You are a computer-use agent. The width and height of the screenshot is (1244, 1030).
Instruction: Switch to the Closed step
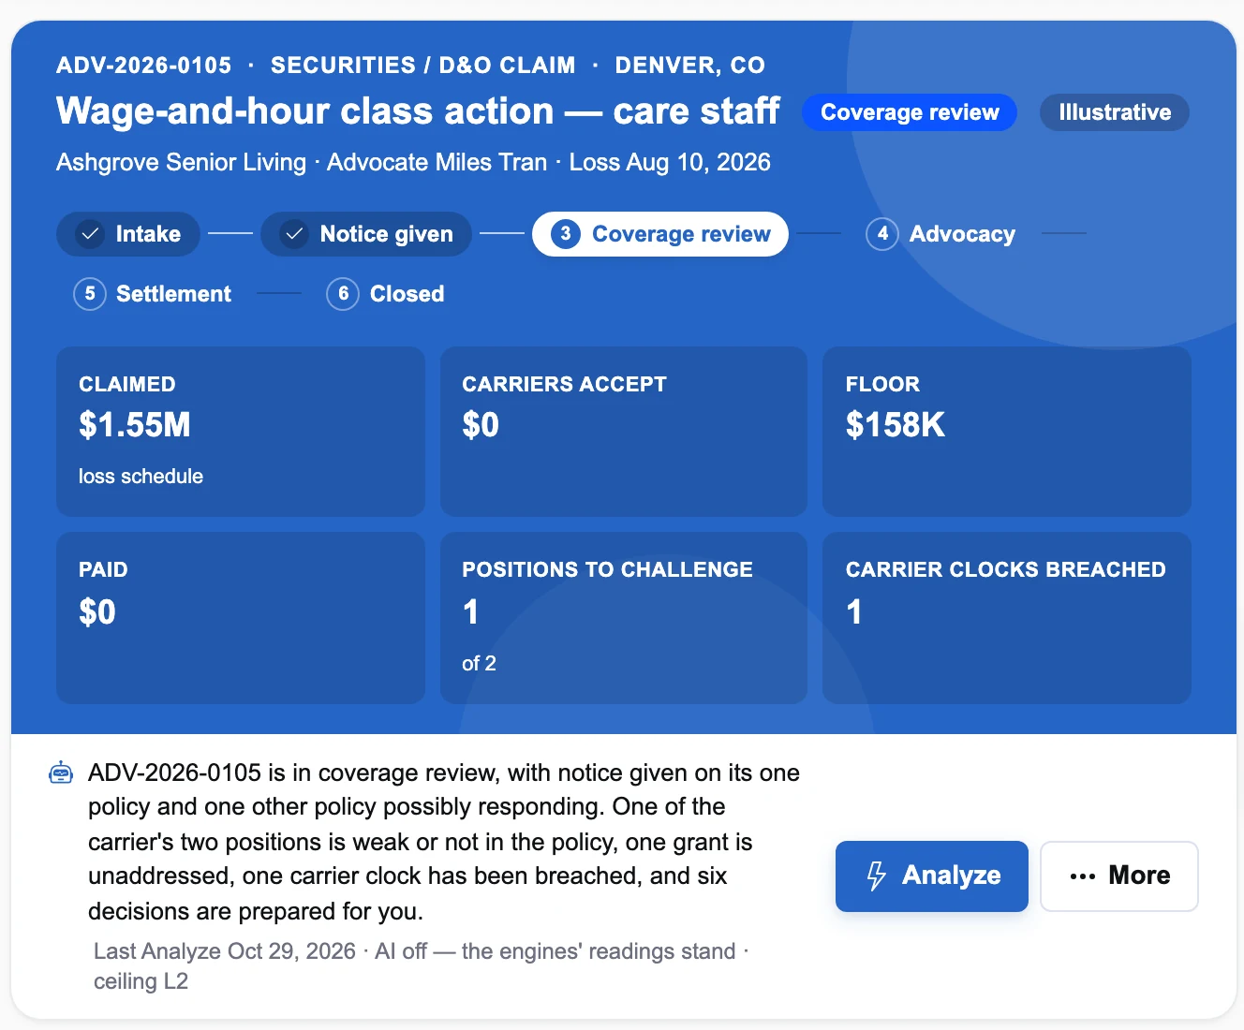386,294
